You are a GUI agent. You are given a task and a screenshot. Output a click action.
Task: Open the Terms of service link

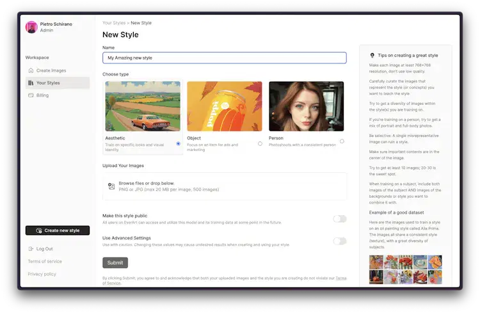[x=45, y=261]
